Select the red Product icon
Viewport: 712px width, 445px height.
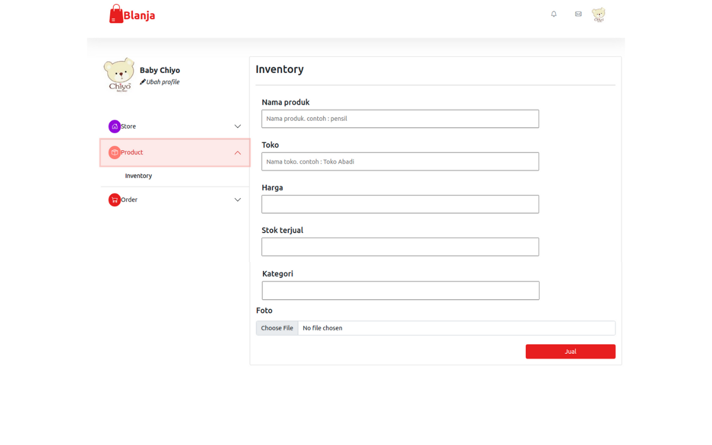click(115, 152)
